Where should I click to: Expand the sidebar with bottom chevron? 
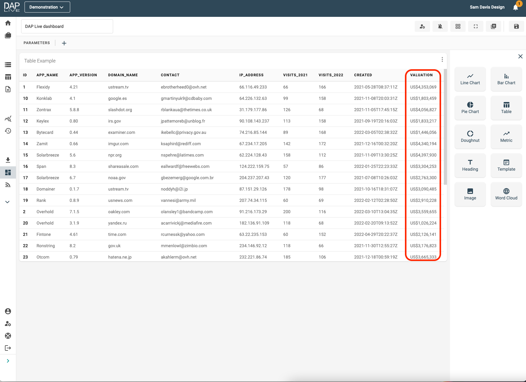tap(8, 361)
